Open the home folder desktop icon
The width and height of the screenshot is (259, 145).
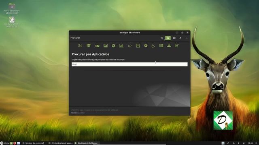(12, 8)
